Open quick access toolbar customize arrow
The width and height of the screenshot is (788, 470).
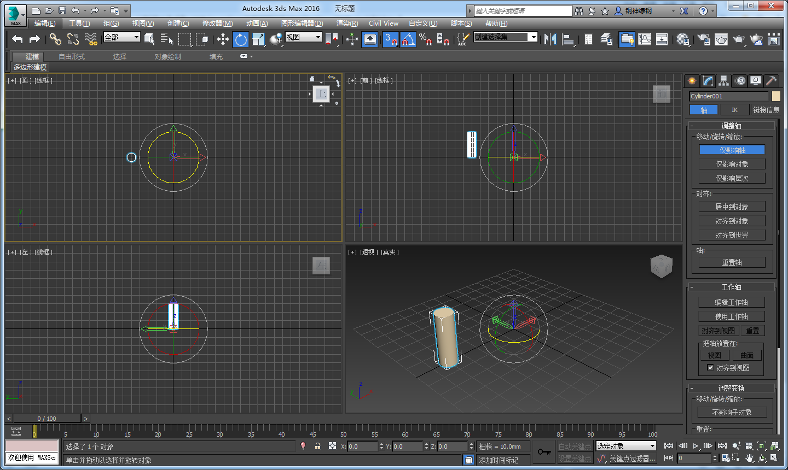point(126,10)
